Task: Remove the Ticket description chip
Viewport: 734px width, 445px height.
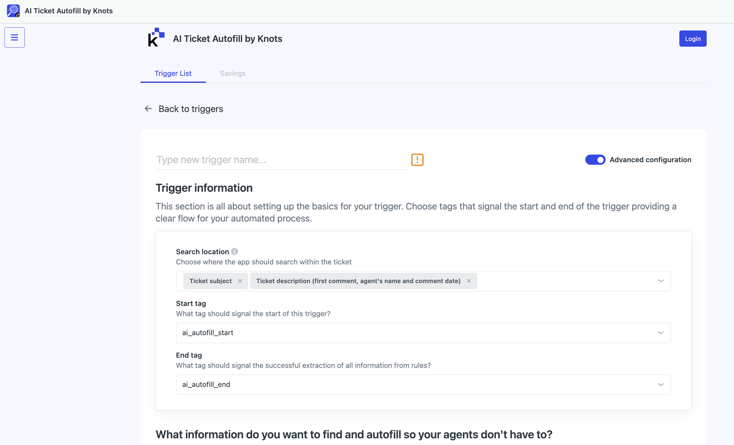Action: (469, 281)
